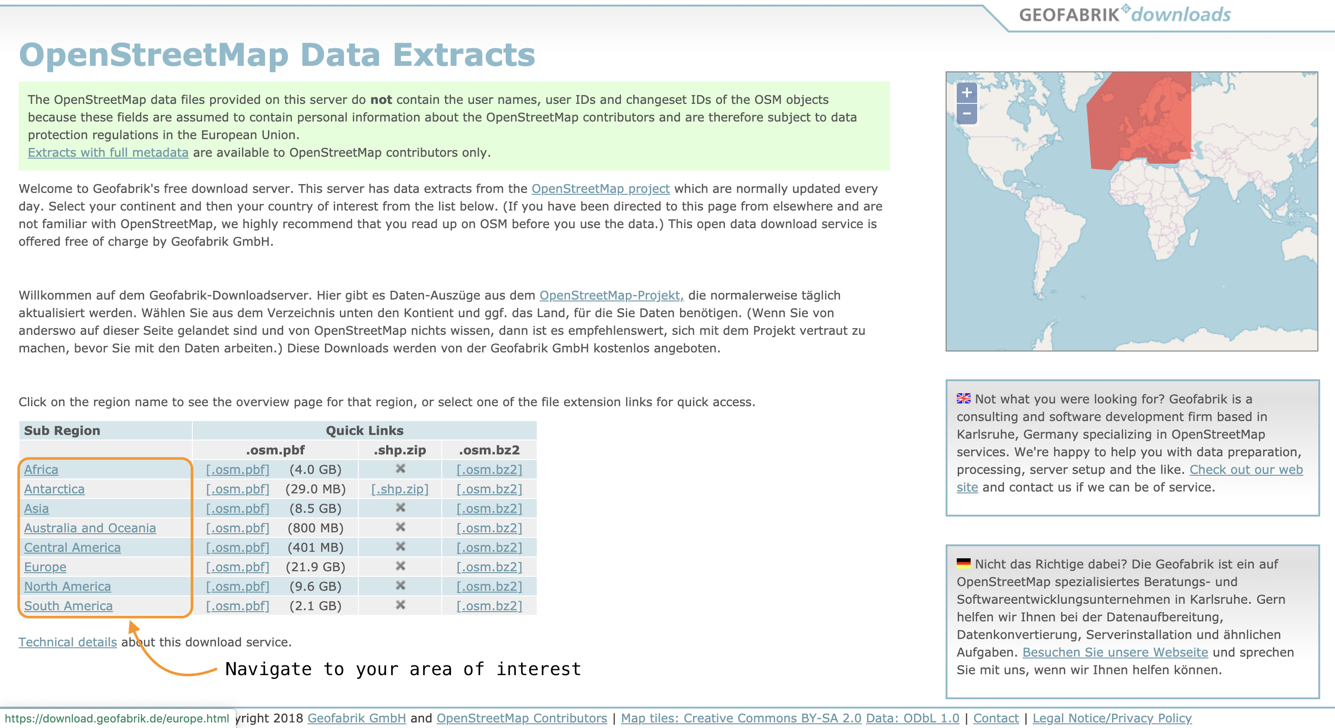Zoom out the map with minus button
The width and height of the screenshot is (1335, 728).
pyautogui.click(x=966, y=114)
